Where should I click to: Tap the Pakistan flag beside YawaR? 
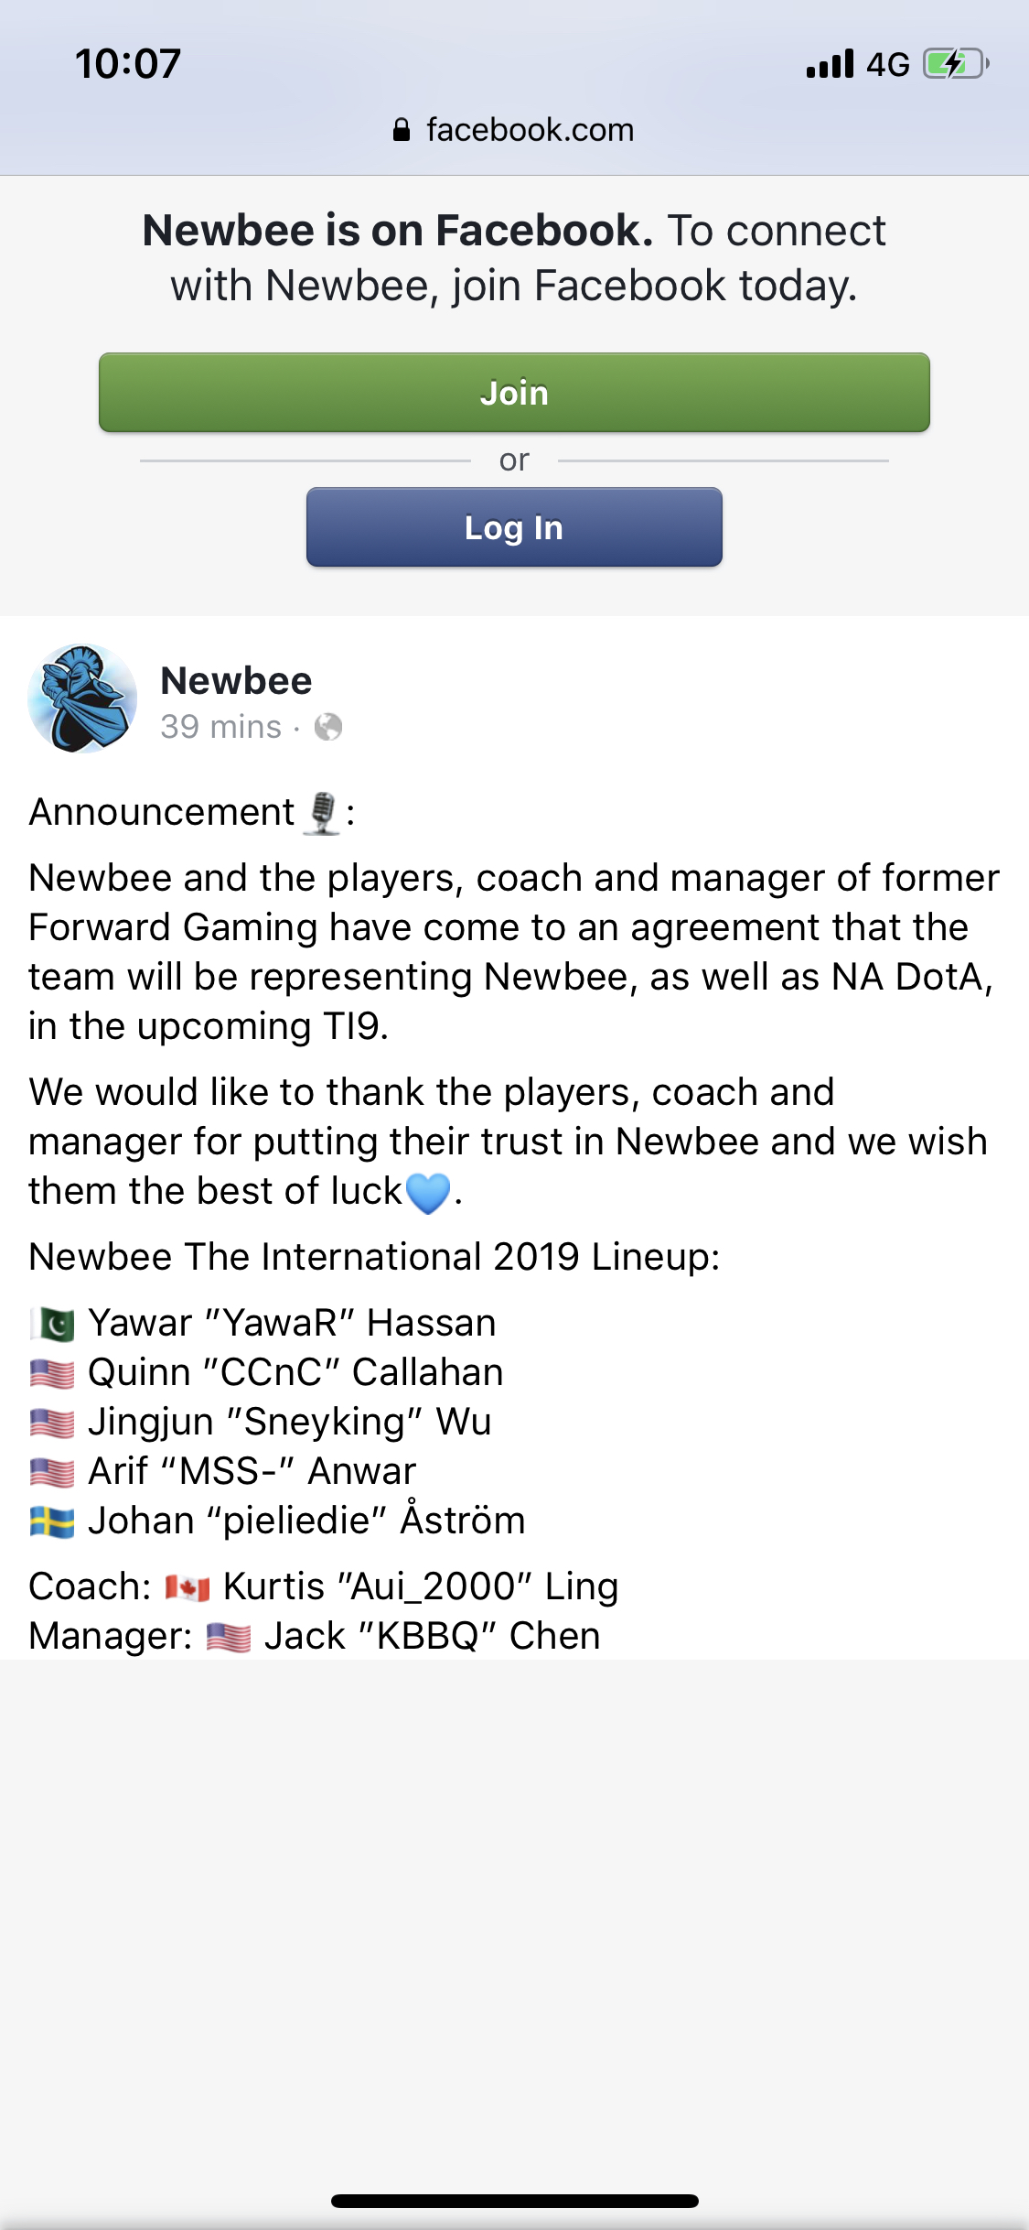click(x=52, y=1324)
